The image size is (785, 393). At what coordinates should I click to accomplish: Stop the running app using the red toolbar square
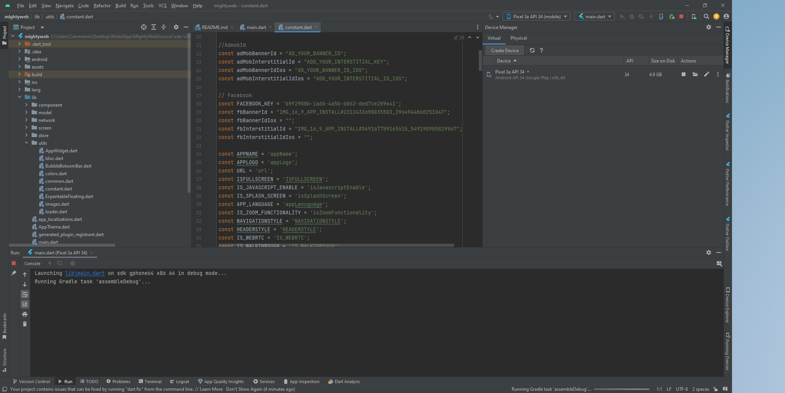[x=681, y=16]
